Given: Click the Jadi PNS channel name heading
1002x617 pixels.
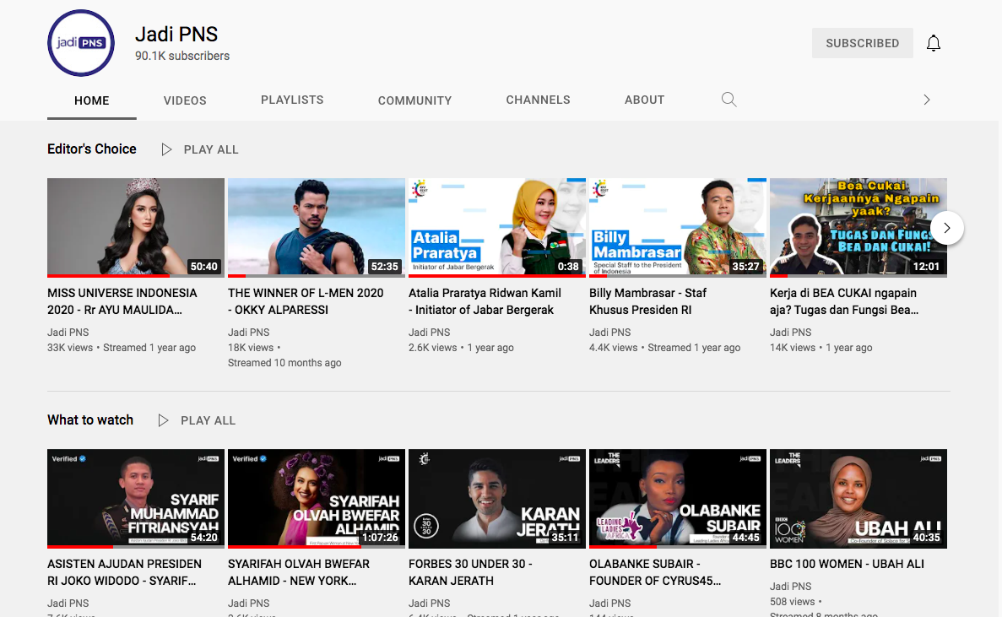Looking at the screenshot, I should (176, 34).
